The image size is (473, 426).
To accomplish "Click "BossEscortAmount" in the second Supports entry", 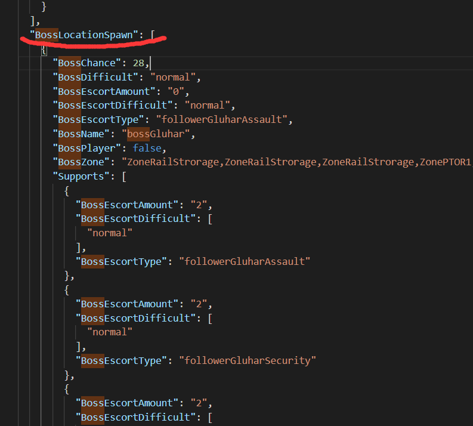I will tap(127, 304).
